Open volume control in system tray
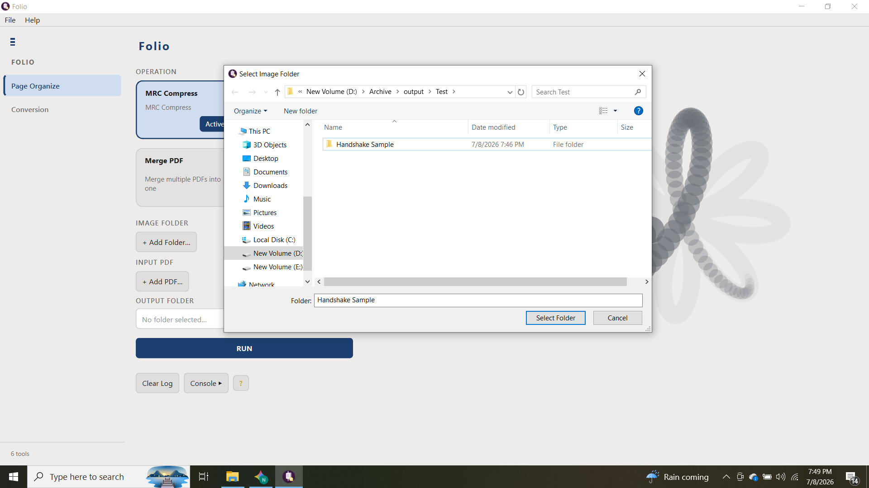 click(781, 477)
